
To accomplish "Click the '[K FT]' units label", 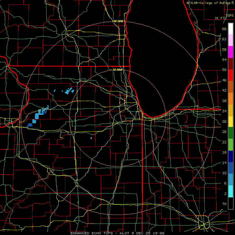I will [x=221, y=18].
